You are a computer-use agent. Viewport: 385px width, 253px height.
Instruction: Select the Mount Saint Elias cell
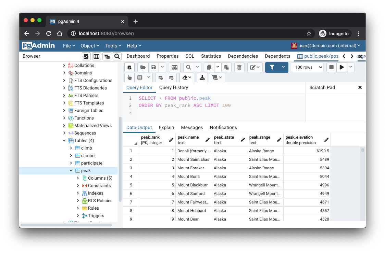(x=194, y=159)
